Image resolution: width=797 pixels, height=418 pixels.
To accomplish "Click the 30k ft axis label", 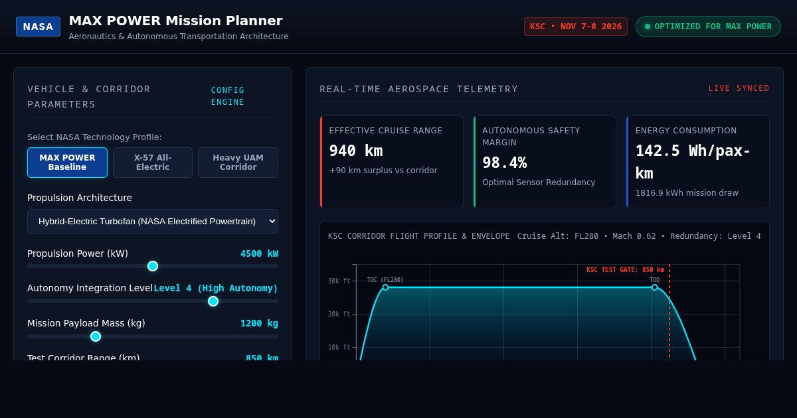I will (339, 281).
